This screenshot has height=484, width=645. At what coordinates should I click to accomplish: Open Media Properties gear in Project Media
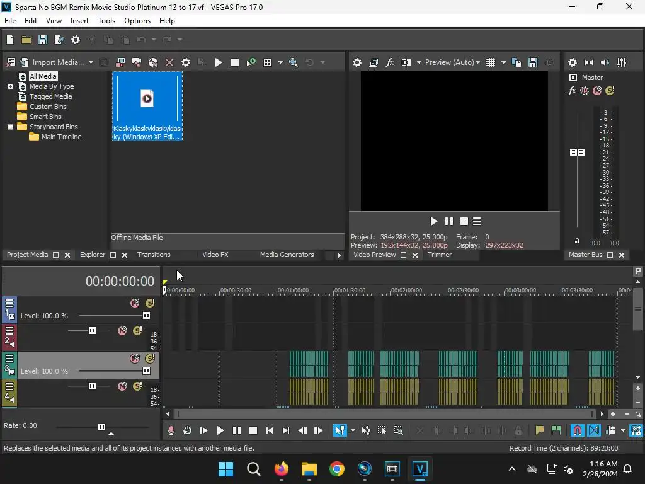click(186, 62)
